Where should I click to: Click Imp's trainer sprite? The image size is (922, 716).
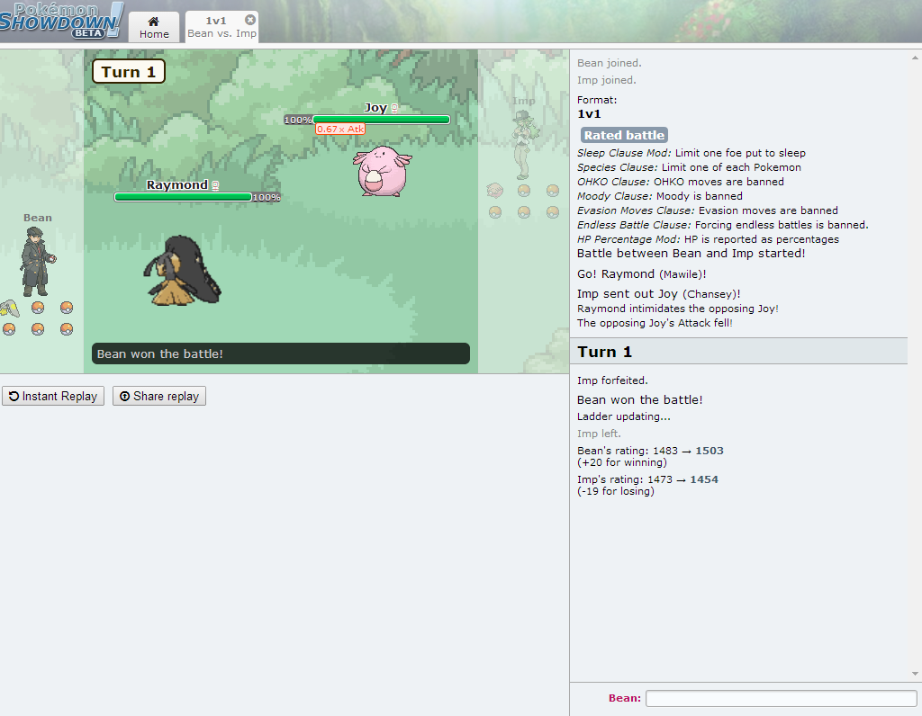coord(523,145)
